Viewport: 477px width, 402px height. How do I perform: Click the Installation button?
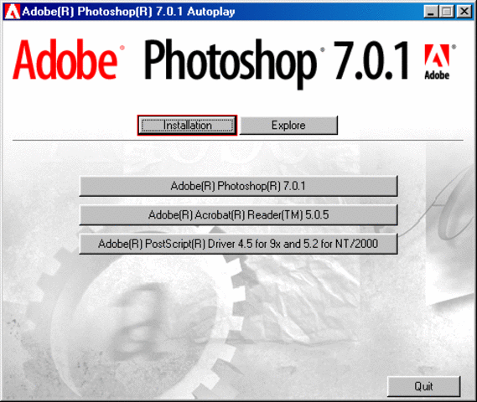click(x=187, y=125)
